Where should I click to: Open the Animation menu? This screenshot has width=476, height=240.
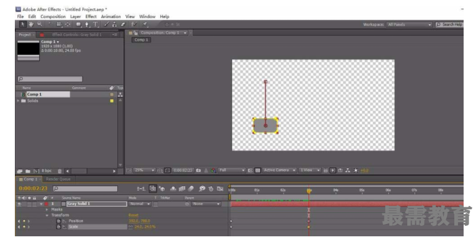pos(111,17)
